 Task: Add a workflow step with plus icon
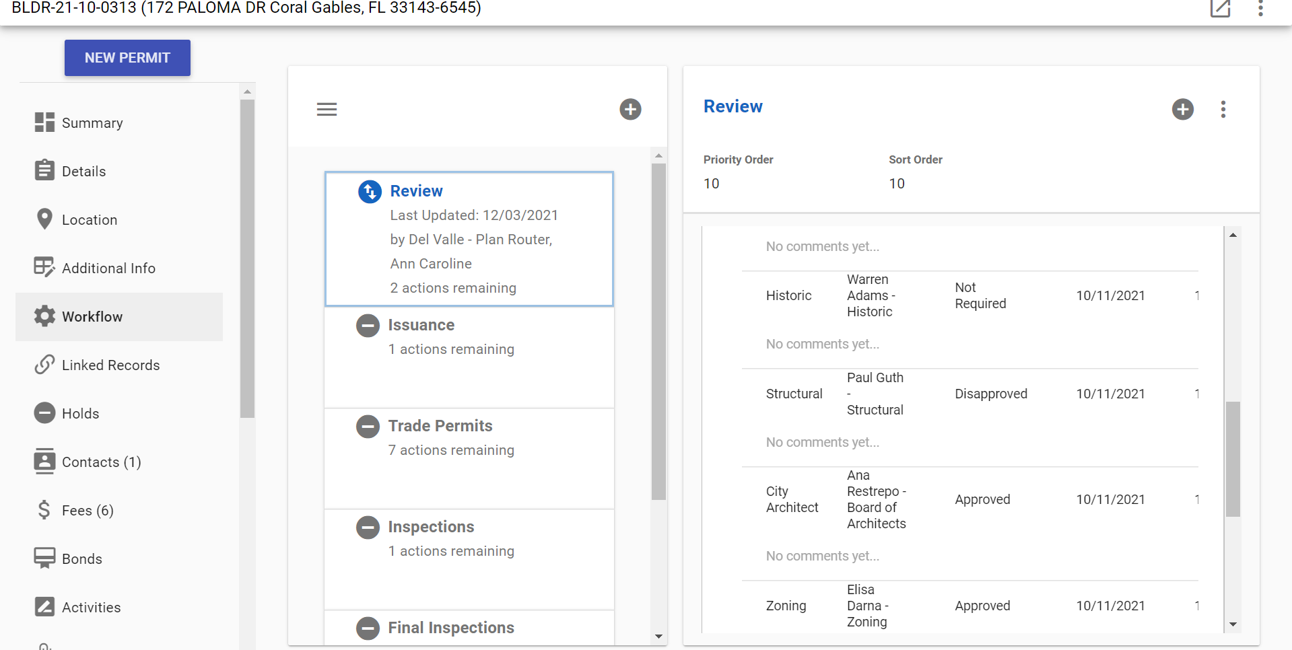[630, 109]
